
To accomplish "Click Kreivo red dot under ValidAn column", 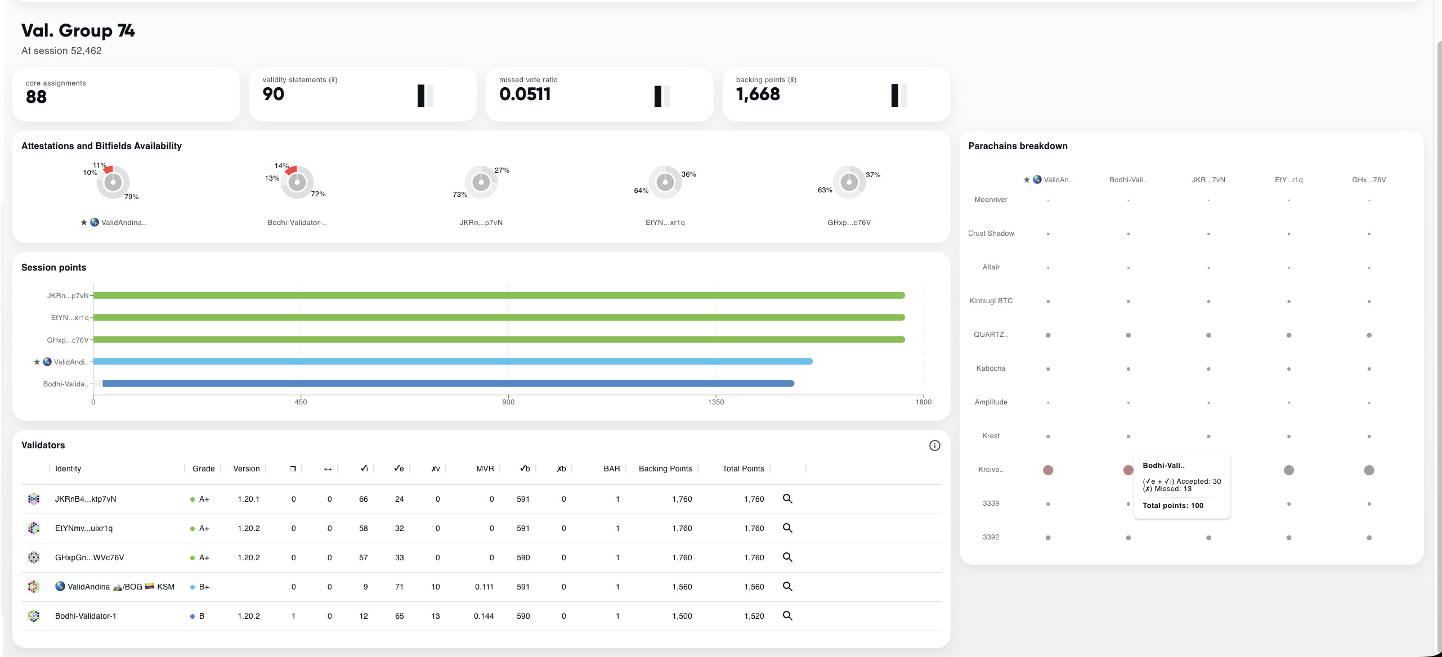I will coord(1047,470).
